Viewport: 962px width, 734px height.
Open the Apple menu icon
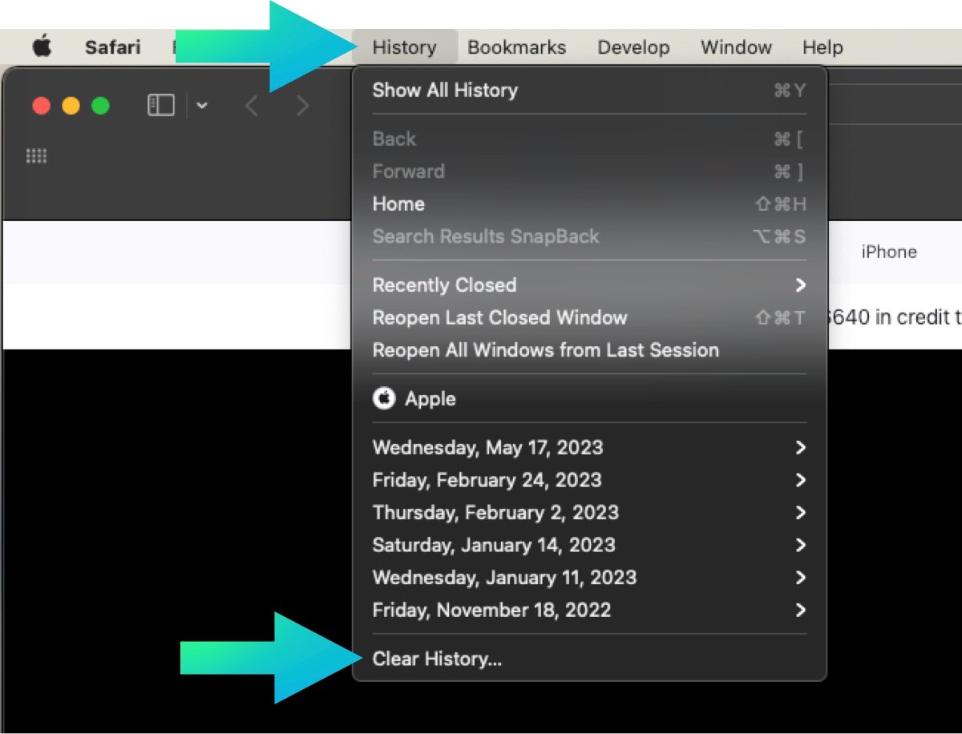tap(42, 47)
